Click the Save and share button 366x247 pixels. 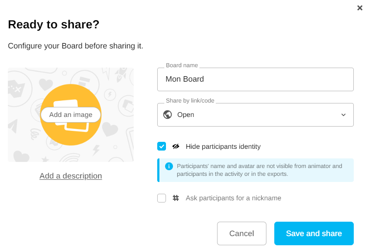(314, 233)
